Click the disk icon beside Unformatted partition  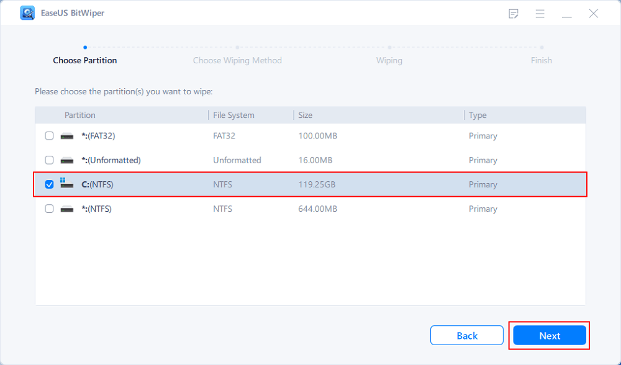tap(66, 160)
